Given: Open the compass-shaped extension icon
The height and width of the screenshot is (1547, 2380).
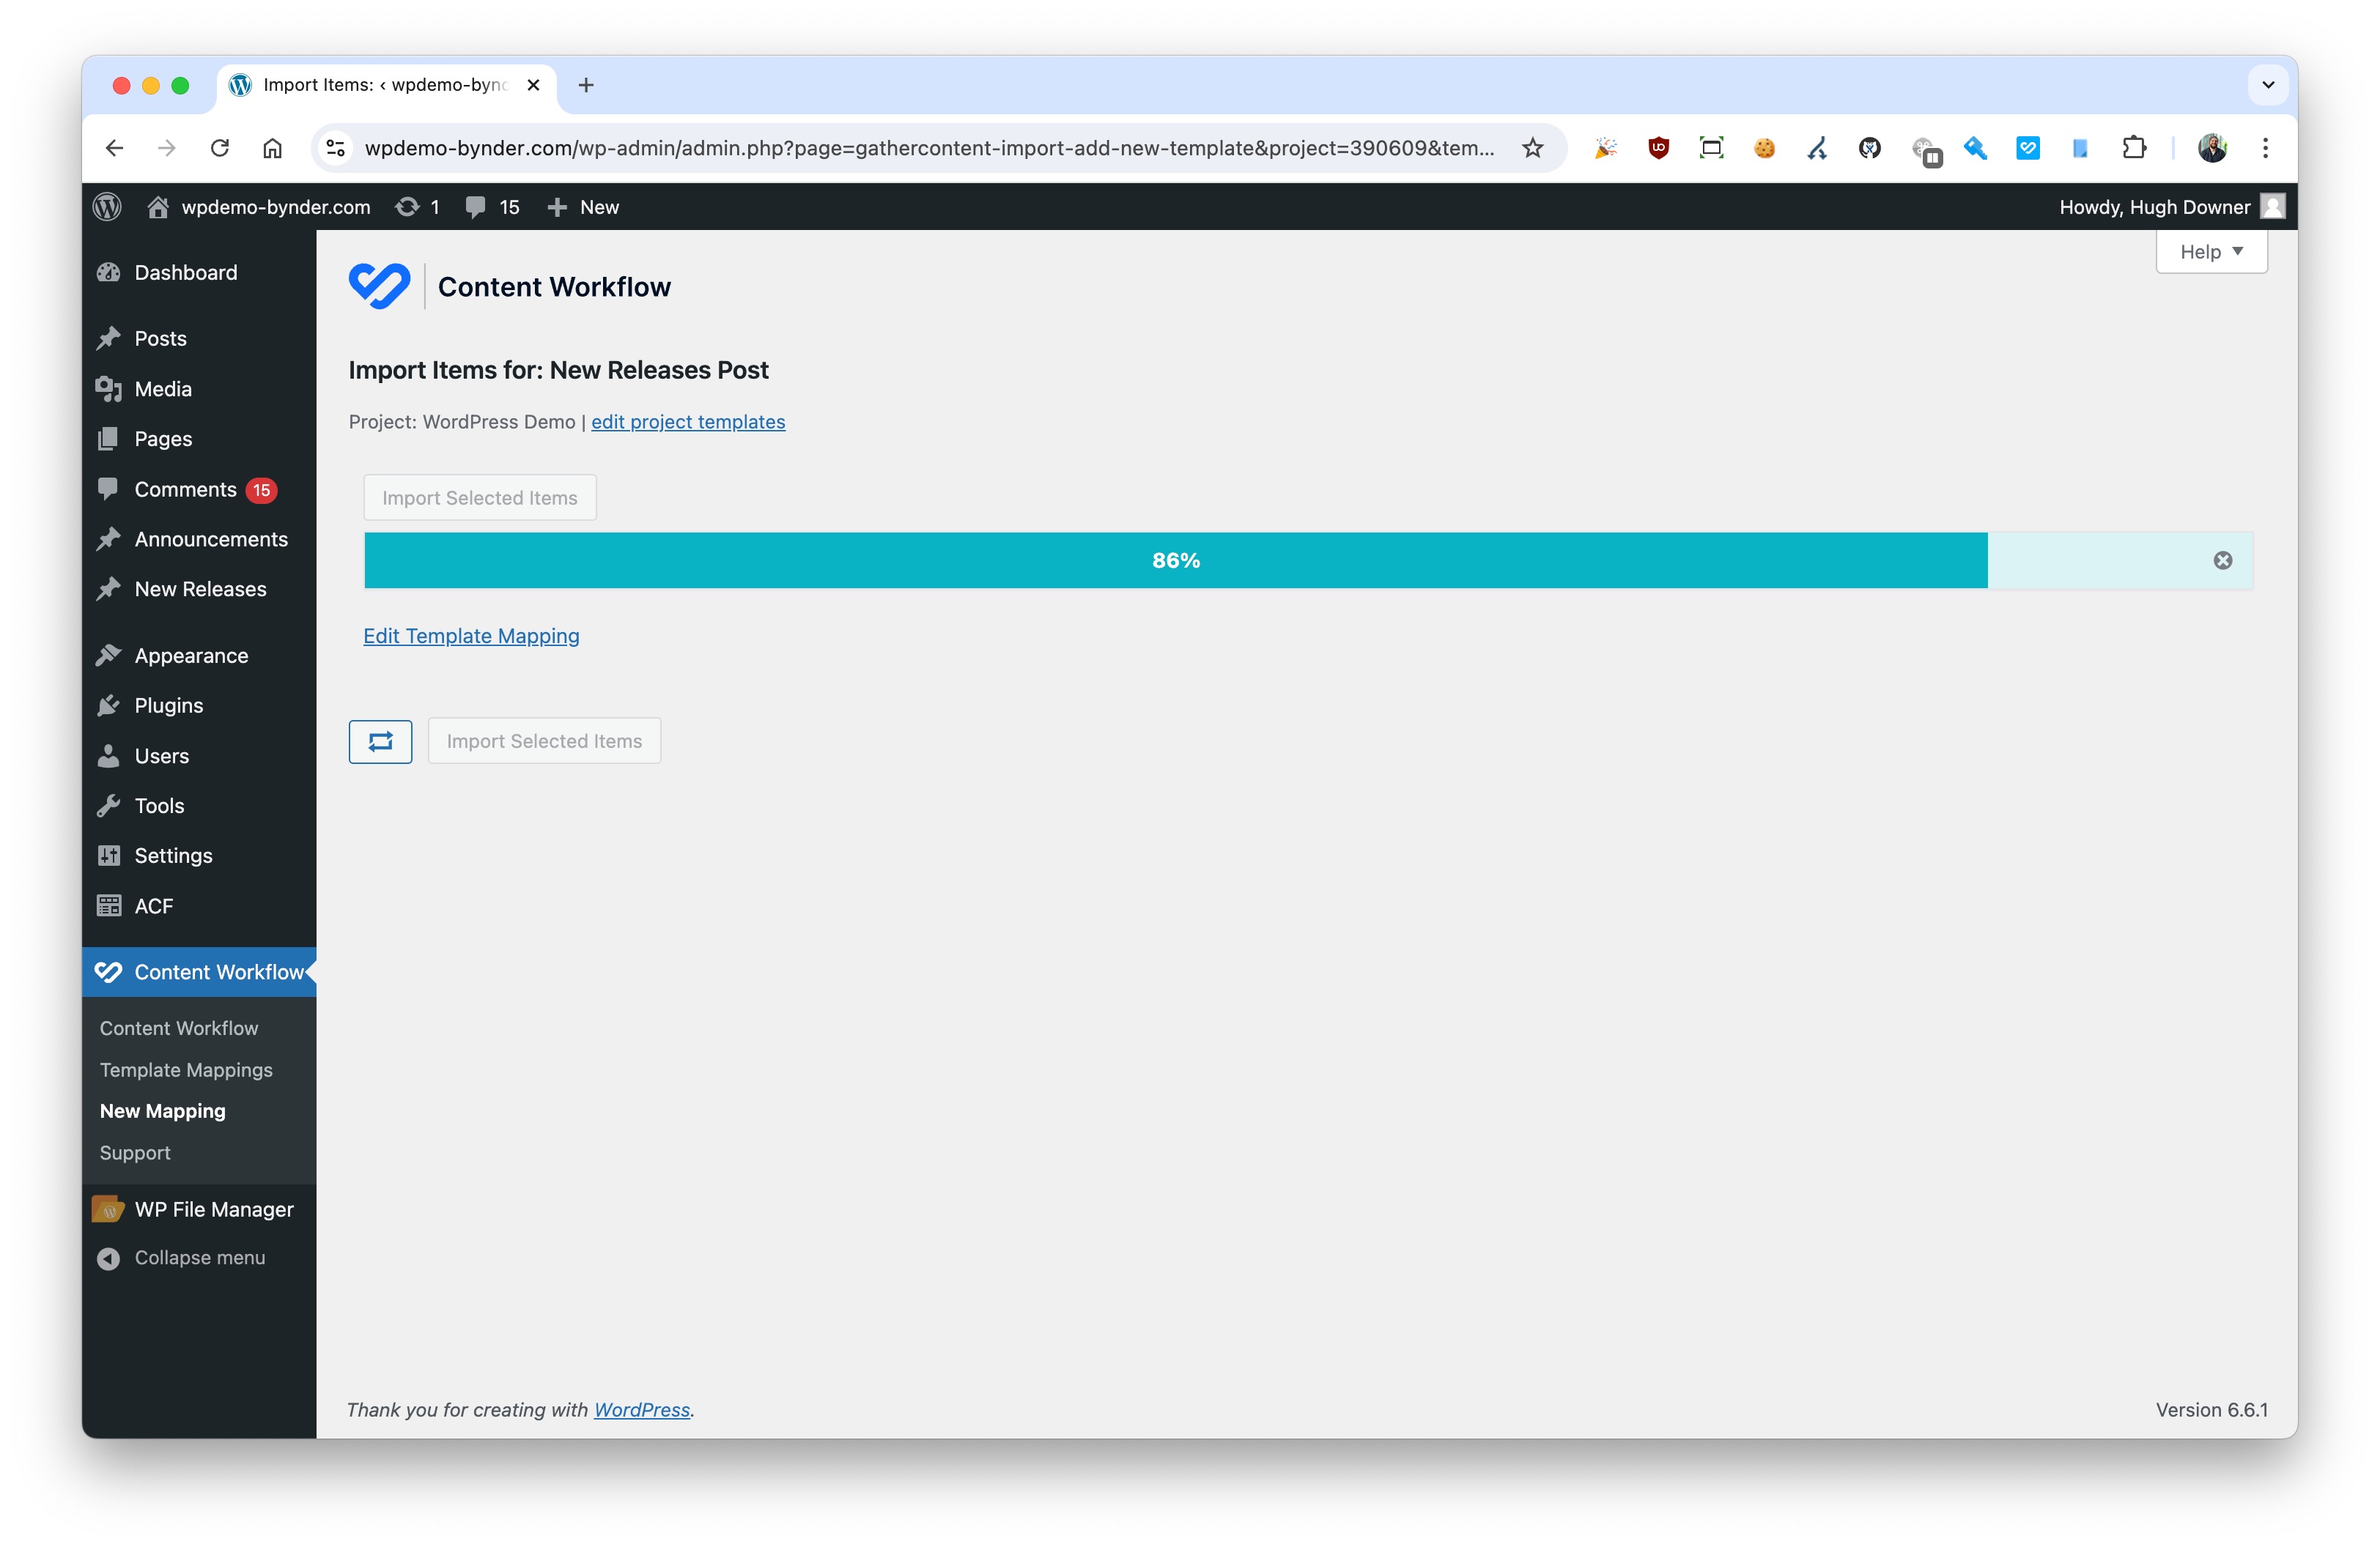Looking at the screenshot, I should click(x=1817, y=148).
